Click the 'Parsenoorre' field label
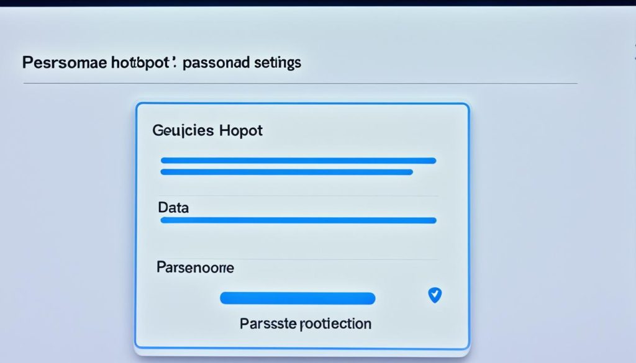This screenshot has width=636, height=363. click(196, 268)
